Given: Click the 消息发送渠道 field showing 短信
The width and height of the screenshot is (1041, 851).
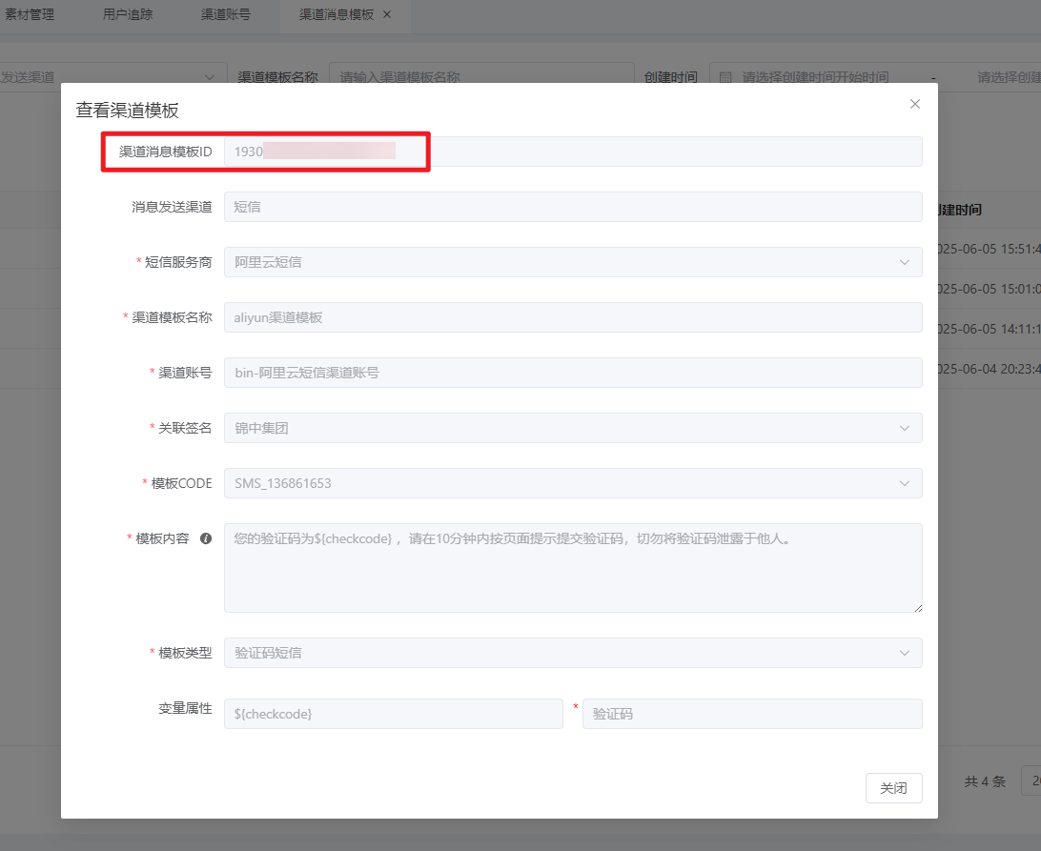Looking at the screenshot, I should (x=573, y=207).
